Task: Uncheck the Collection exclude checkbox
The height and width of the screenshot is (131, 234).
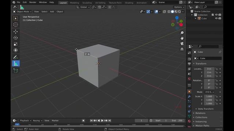Action: click(213, 15)
